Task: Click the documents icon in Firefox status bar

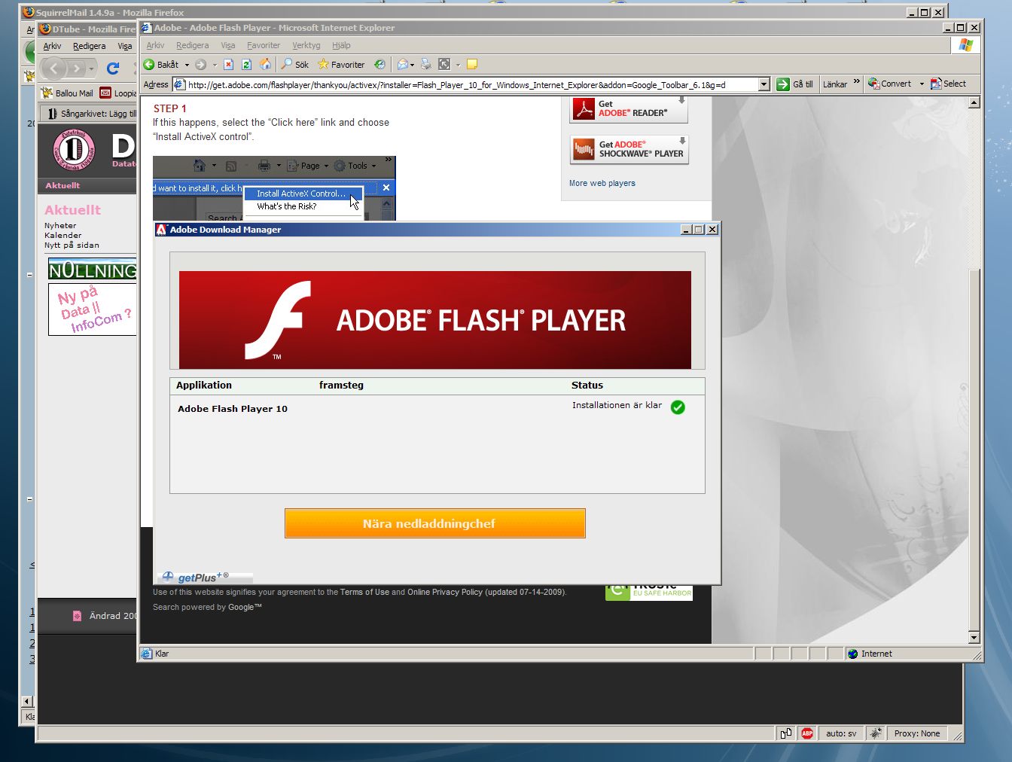Action: coord(785,733)
